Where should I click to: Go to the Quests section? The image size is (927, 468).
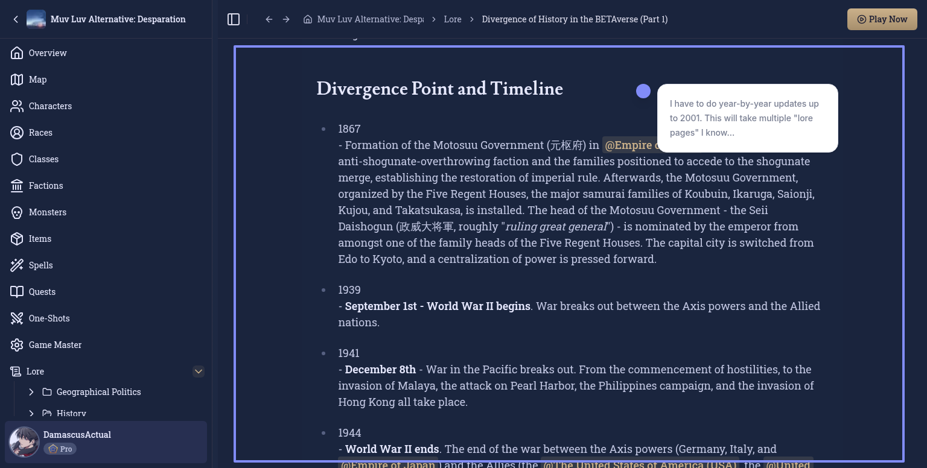pyautogui.click(x=42, y=292)
